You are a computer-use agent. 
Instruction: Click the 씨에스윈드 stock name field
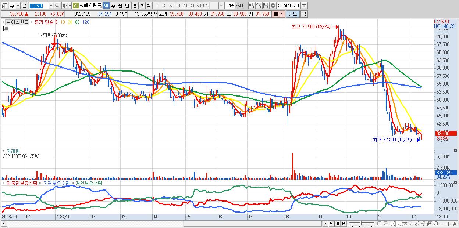point(90,6)
